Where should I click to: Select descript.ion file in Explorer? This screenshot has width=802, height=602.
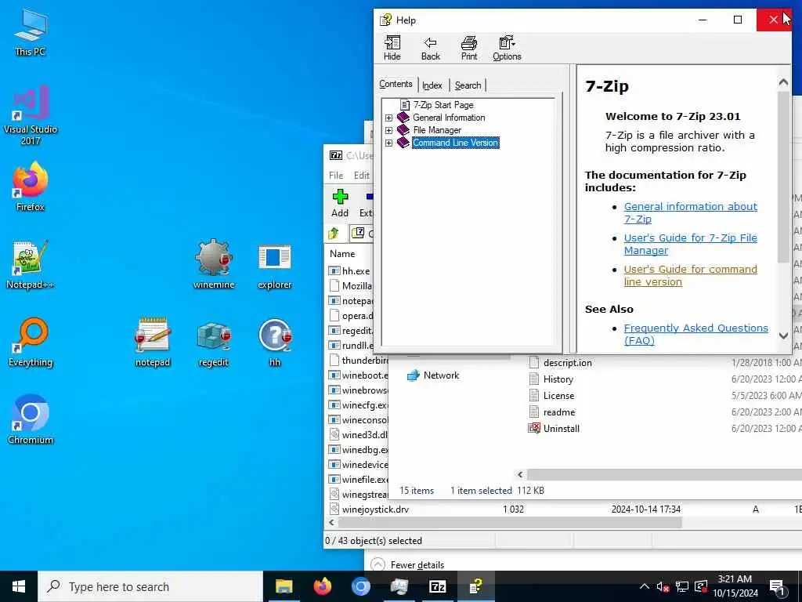click(559, 363)
